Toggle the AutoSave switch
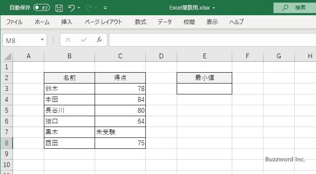This screenshot has width=316, height=174. [x=42, y=8]
